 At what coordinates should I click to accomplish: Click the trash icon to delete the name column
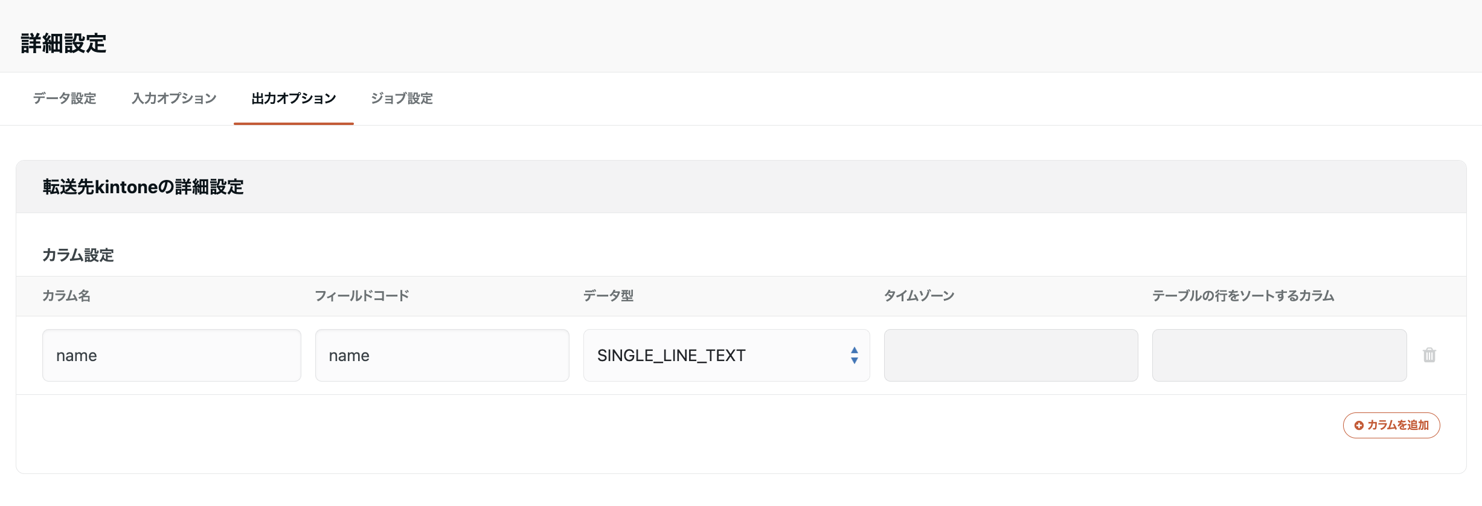[x=1428, y=355]
